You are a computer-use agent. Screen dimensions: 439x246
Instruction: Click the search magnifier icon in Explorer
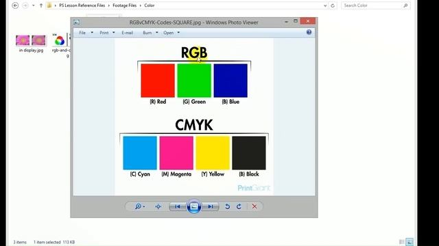(x=405, y=5)
